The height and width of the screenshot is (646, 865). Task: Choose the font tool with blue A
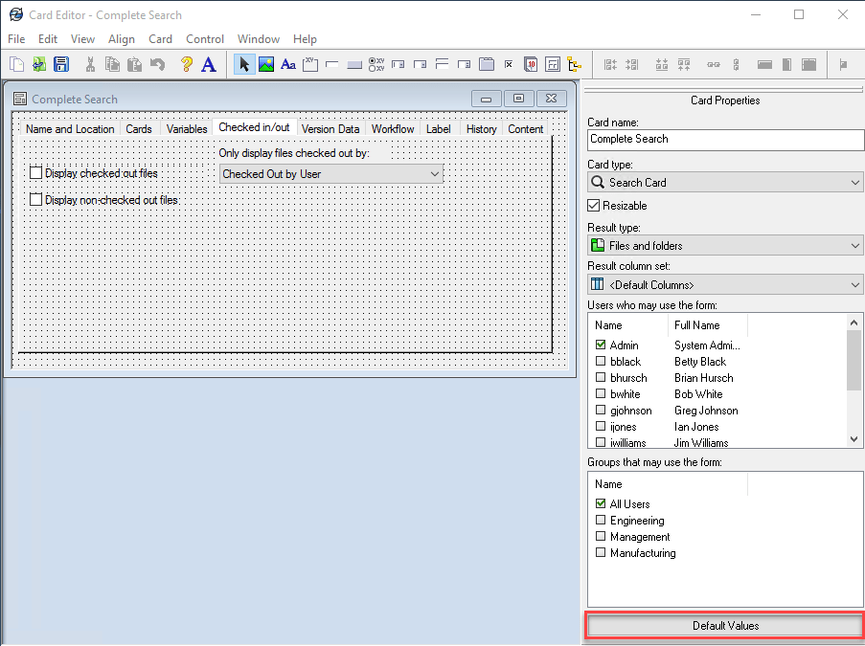(x=209, y=63)
